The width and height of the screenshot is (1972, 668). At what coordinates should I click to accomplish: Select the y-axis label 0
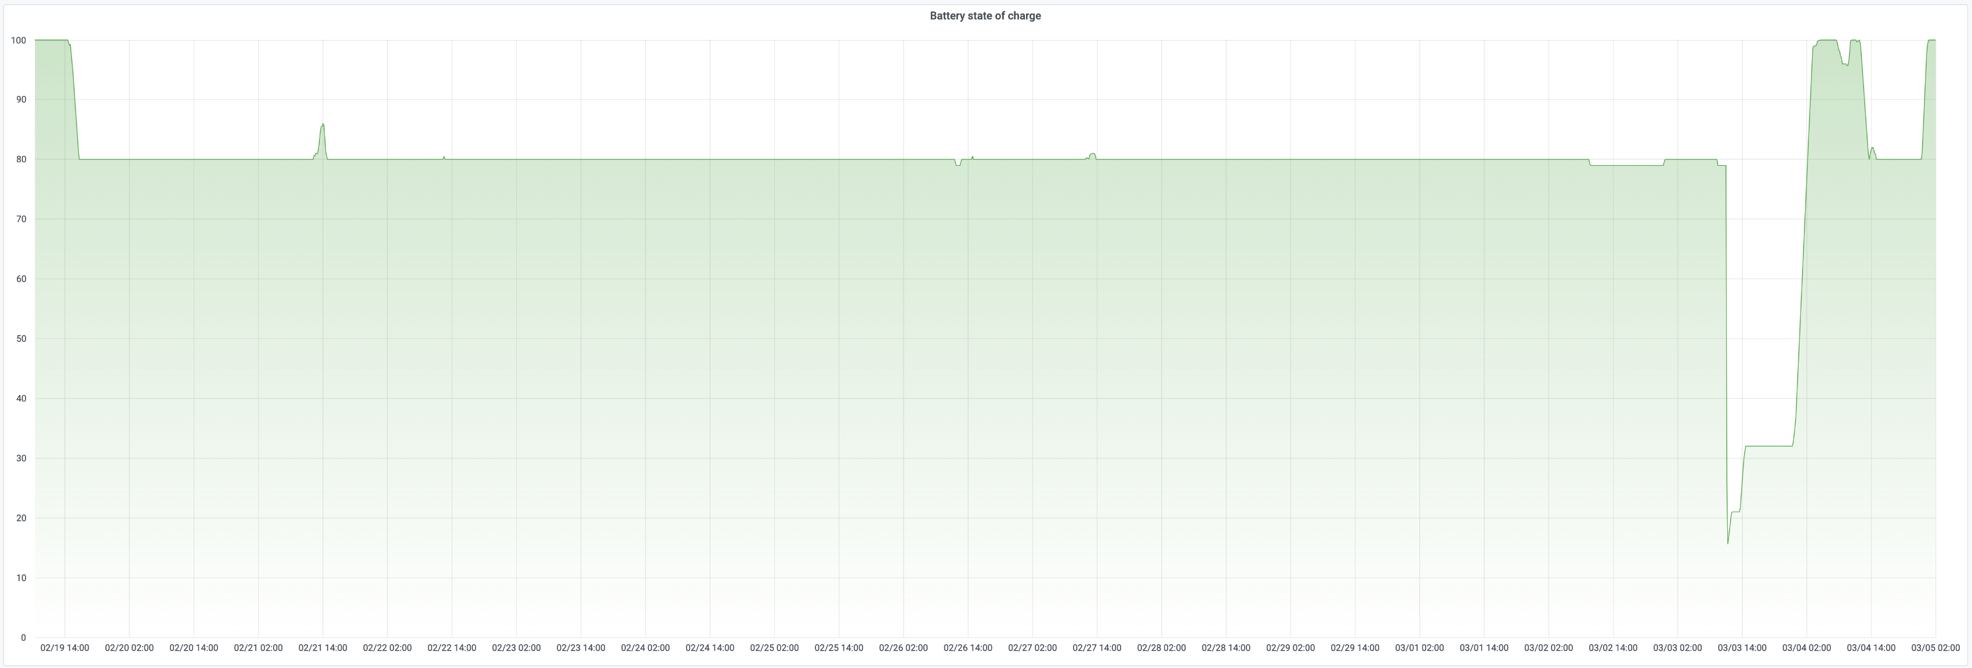click(x=24, y=637)
